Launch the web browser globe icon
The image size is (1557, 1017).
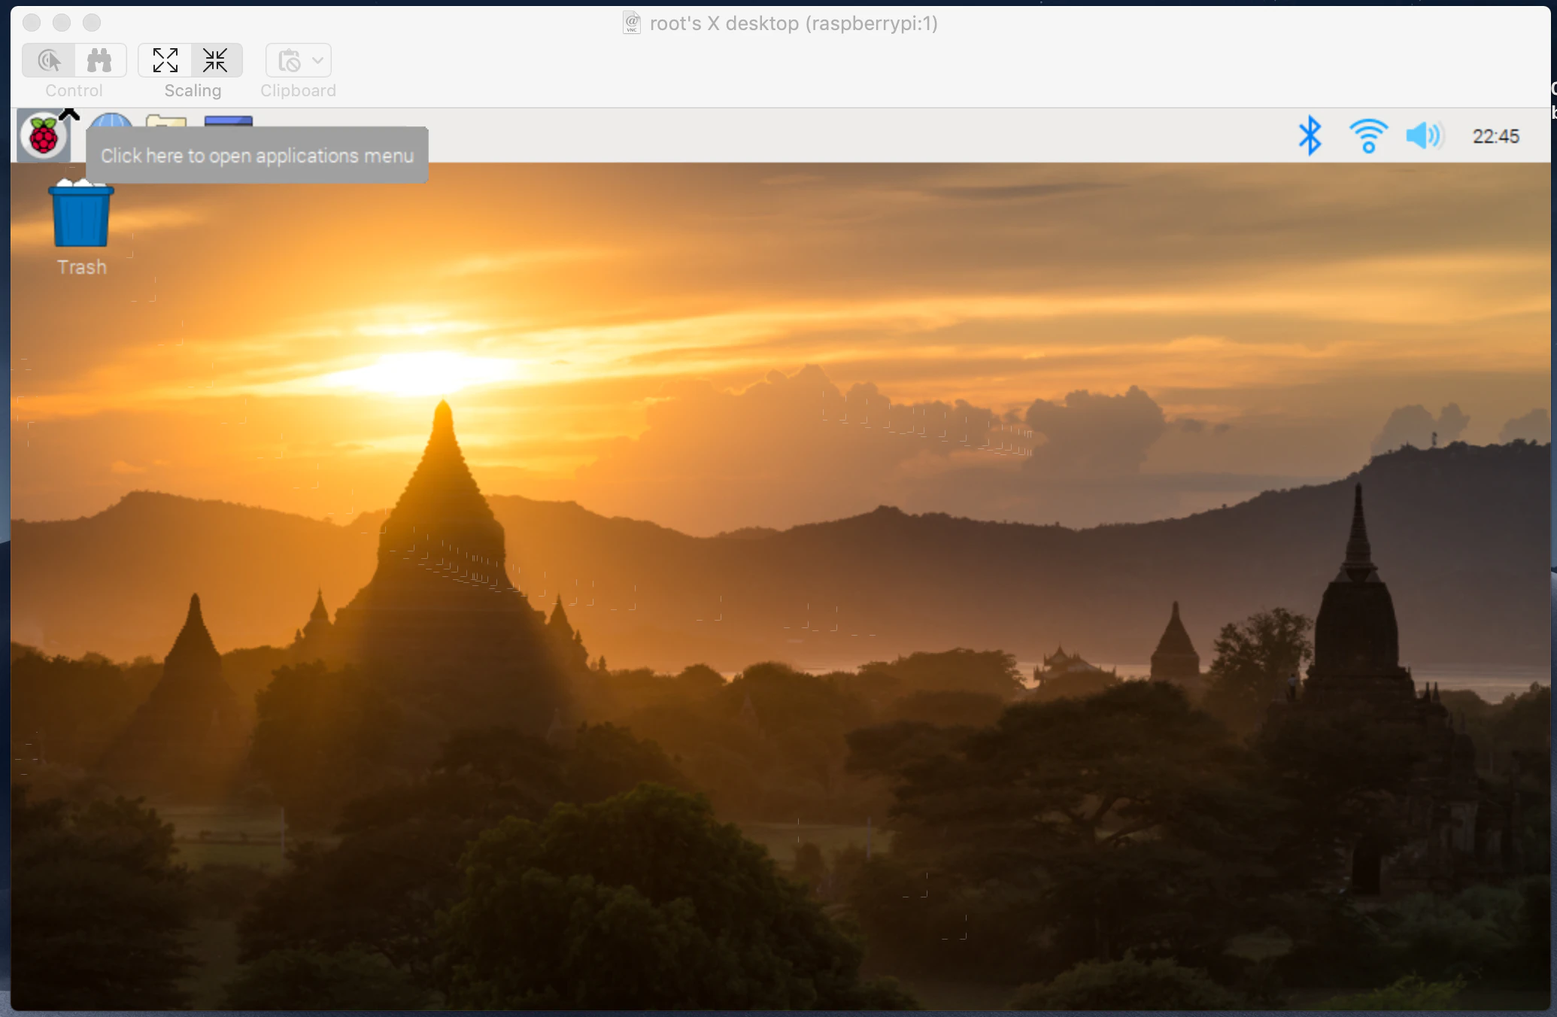click(111, 120)
